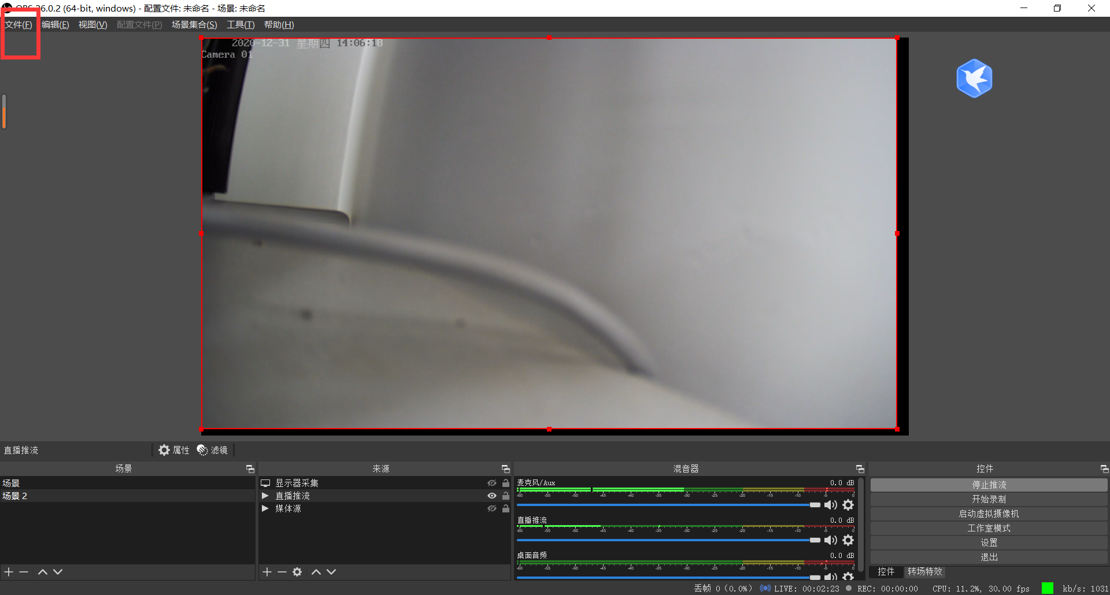
Task: Pop out the 来源 dock panel
Action: (x=506, y=469)
